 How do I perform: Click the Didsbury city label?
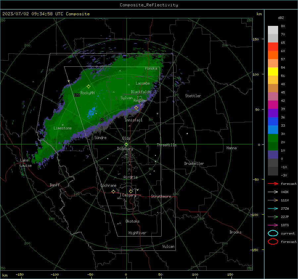pyautogui.click(x=125, y=149)
